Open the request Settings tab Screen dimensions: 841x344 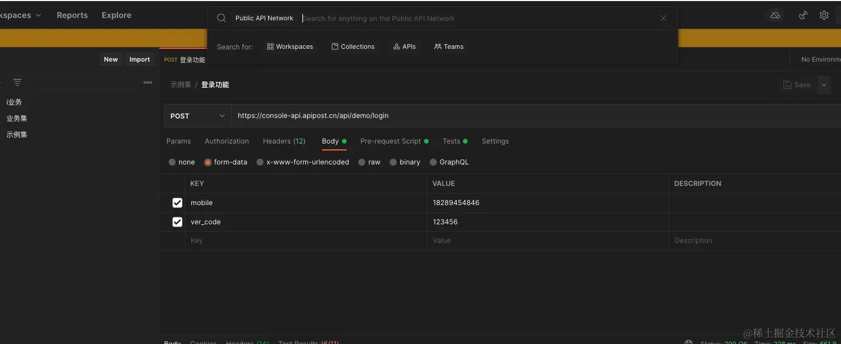tap(495, 141)
